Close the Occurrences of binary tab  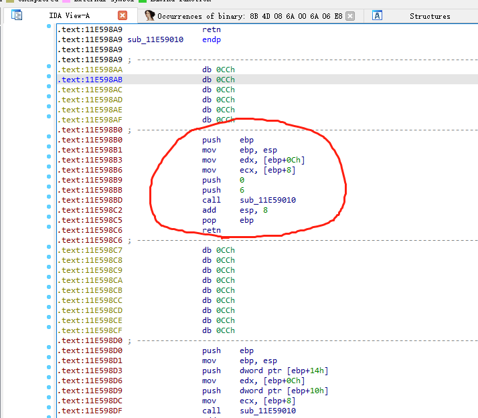coord(350,15)
